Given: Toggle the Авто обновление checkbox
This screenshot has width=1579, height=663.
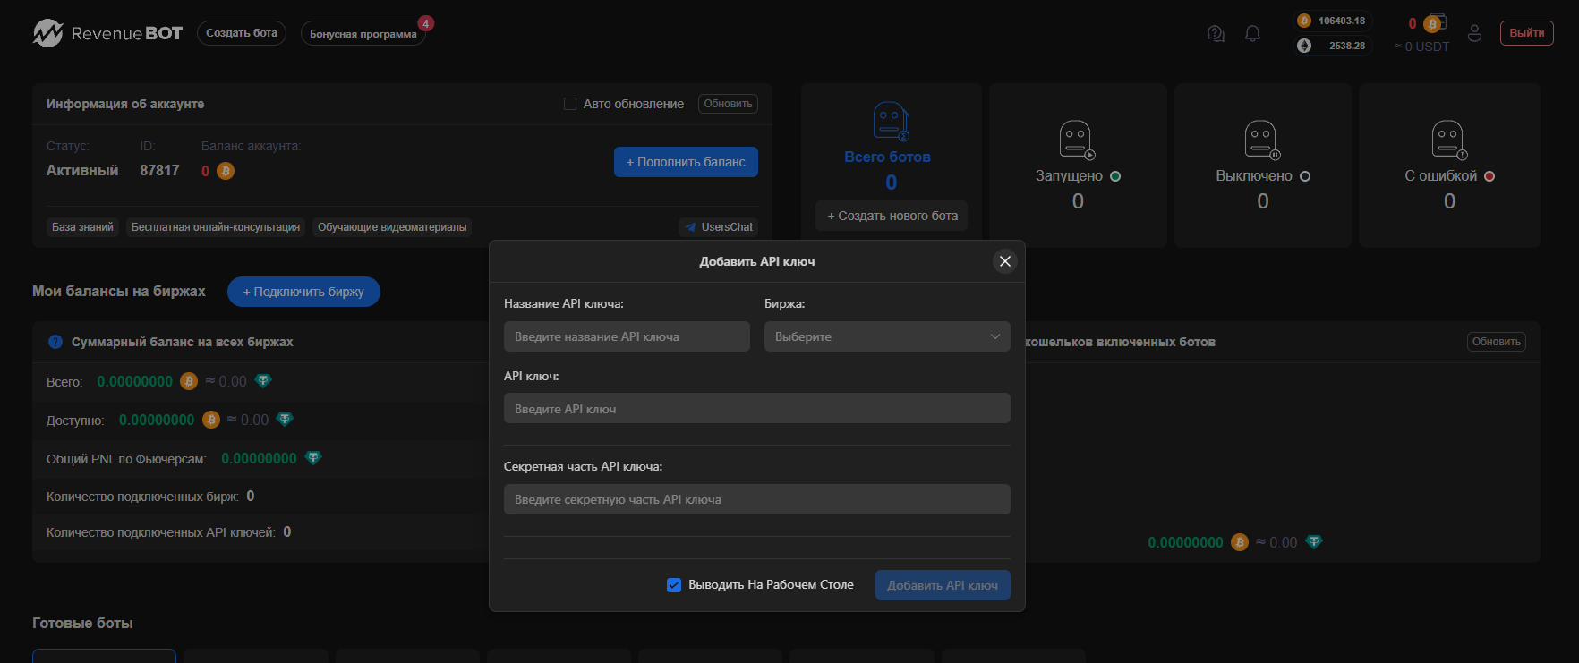Looking at the screenshot, I should [570, 104].
